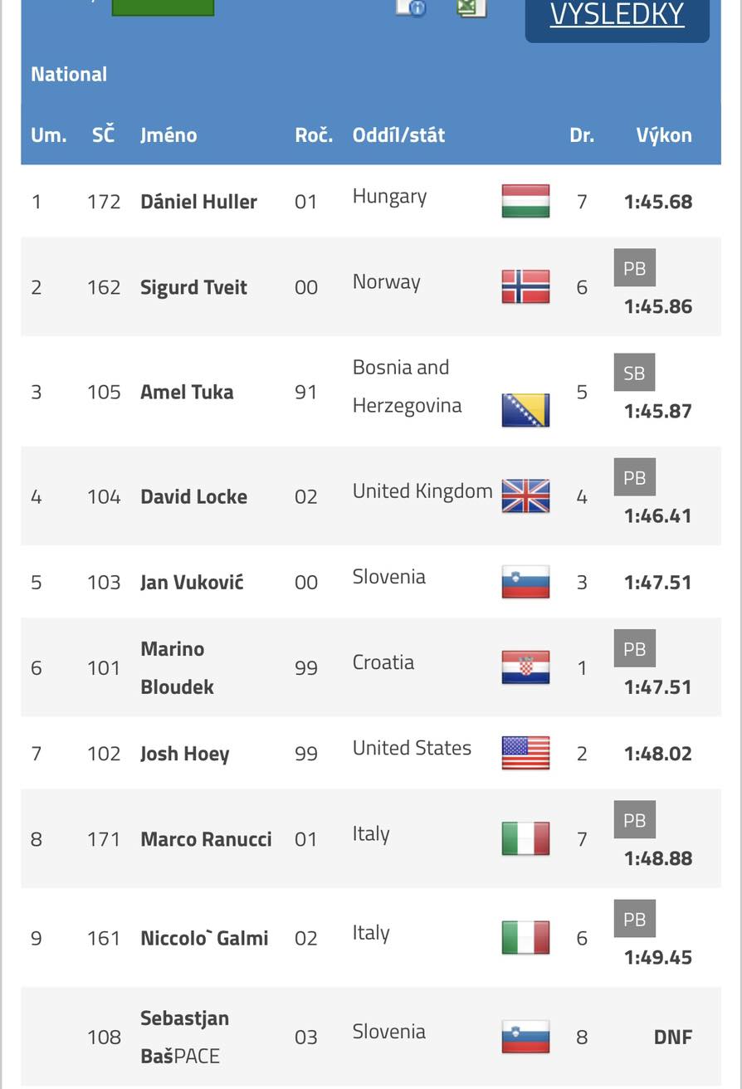Click the United States flag icon
Image resolution: width=742 pixels, height=1089 pixels.
point(525,753)
